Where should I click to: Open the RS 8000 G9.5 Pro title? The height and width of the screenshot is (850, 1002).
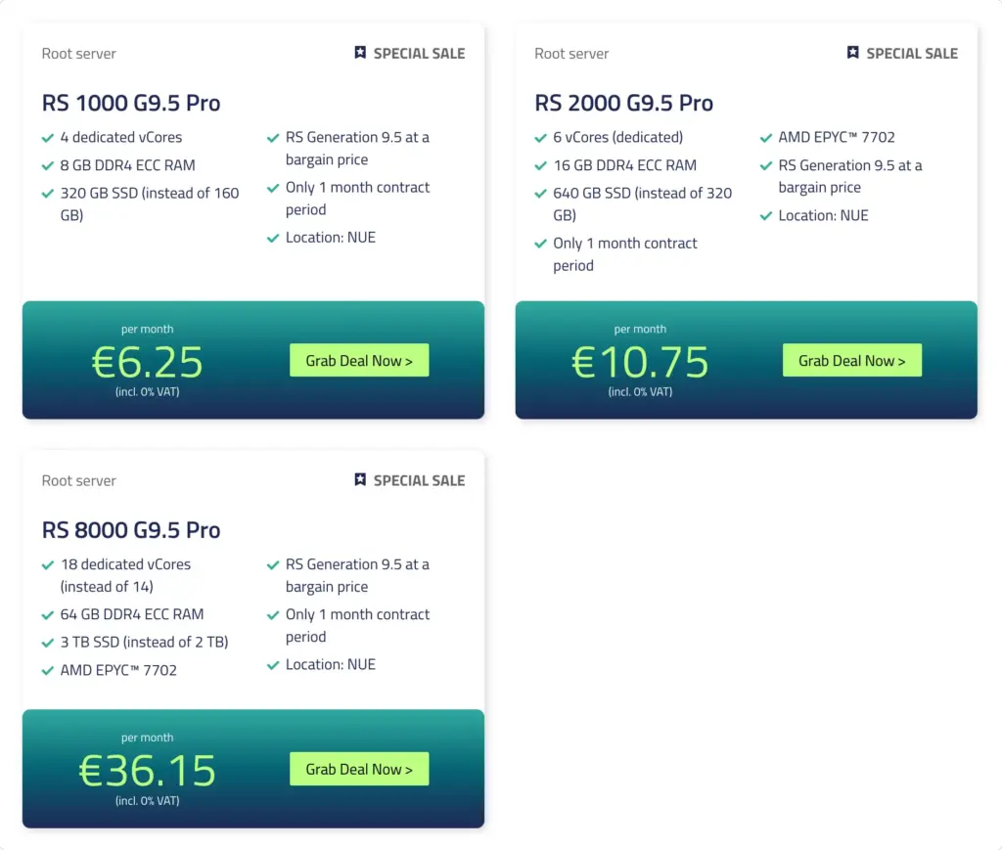pyautogui.click(x=131, y=530)
